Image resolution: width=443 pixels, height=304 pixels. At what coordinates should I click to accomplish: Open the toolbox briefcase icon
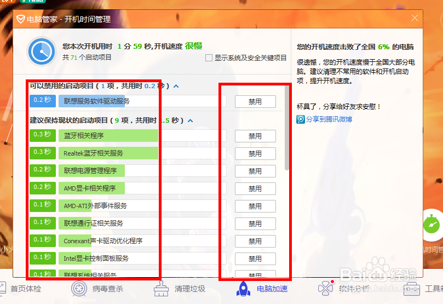point(412,289)
